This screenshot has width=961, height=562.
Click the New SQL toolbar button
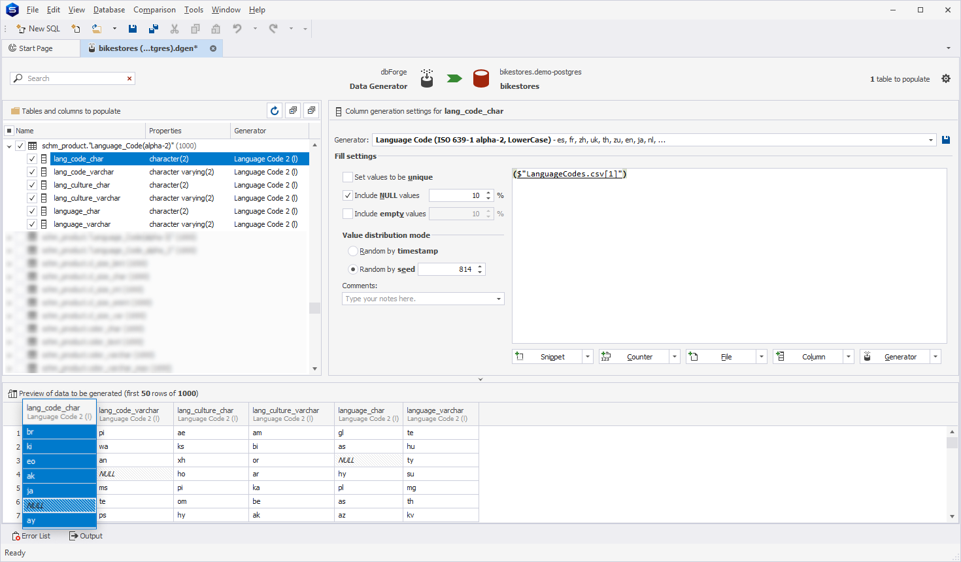[x=38, y=29]
